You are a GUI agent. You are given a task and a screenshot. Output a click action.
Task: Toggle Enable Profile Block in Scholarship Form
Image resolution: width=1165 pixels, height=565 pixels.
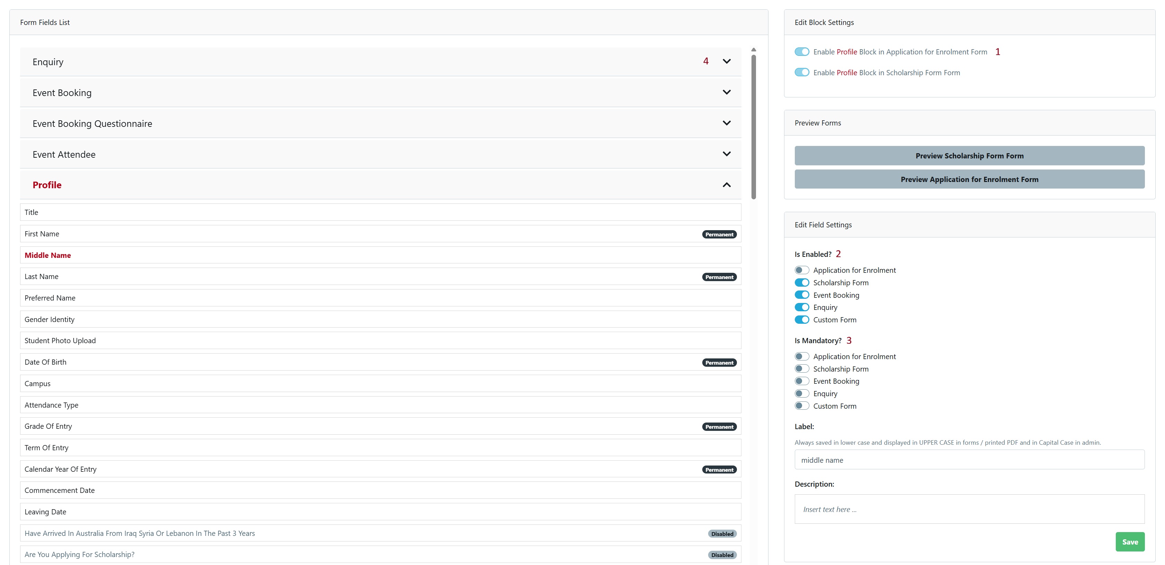click(x=801, y=72)
